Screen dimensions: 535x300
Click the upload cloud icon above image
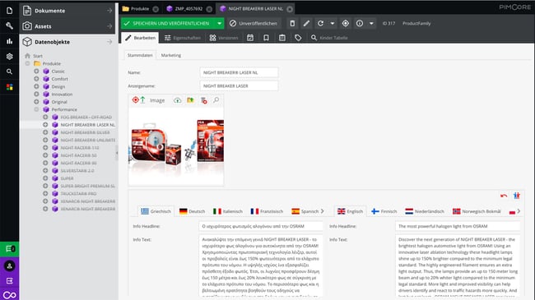[x=178, y=100]
